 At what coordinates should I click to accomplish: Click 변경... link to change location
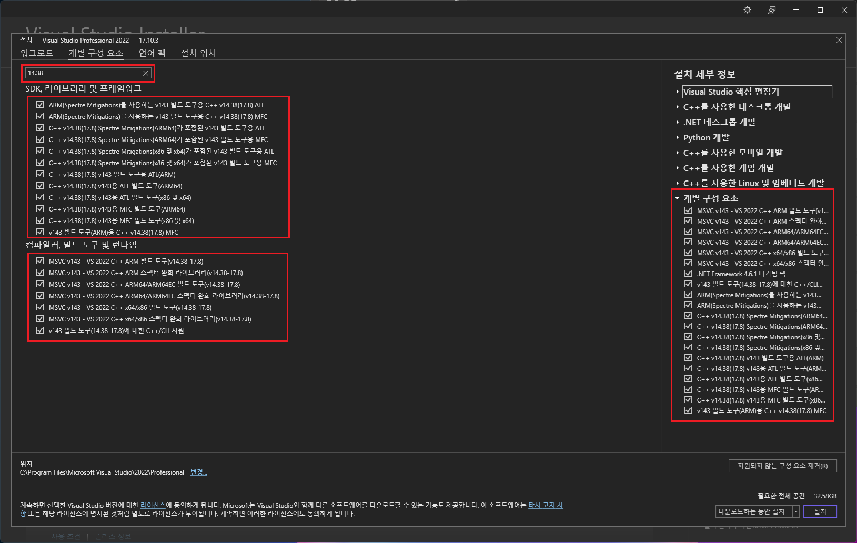(x=198, y=472)
